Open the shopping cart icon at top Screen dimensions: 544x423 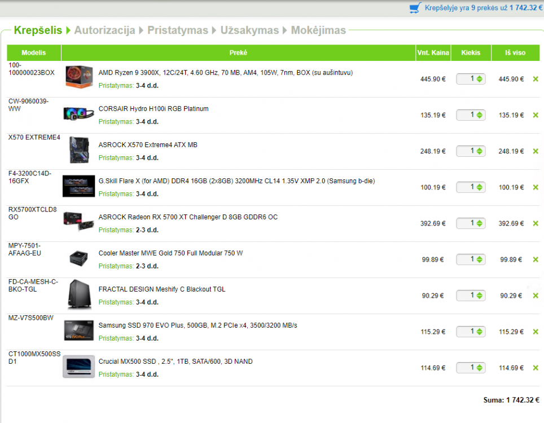tap(415, 8)
